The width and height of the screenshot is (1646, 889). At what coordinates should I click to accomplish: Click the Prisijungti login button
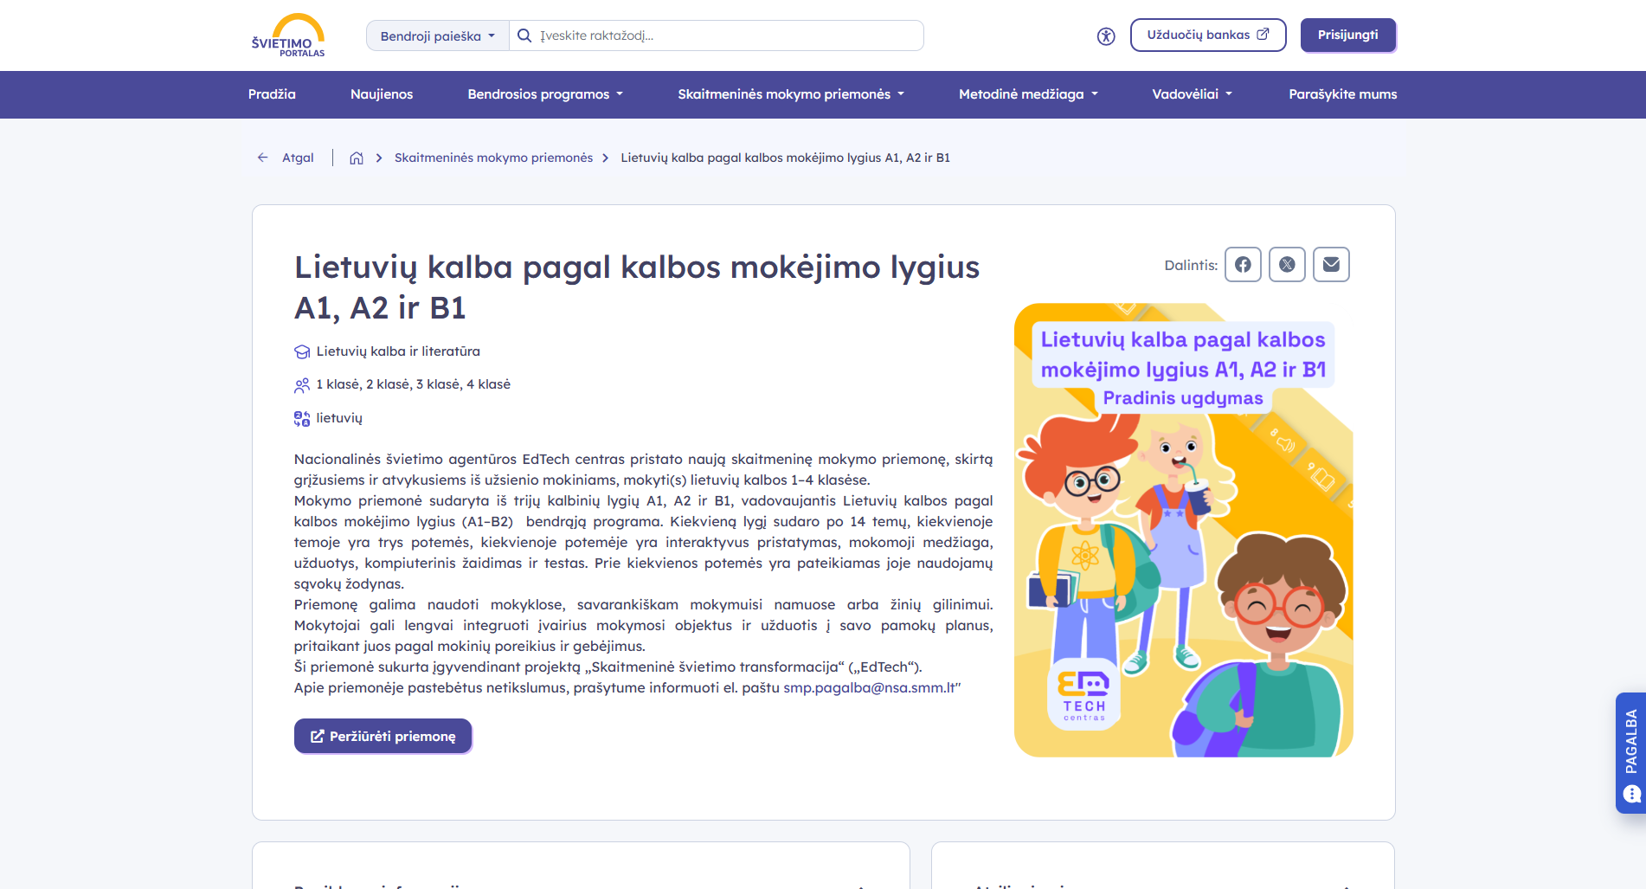click(1348, 35)
